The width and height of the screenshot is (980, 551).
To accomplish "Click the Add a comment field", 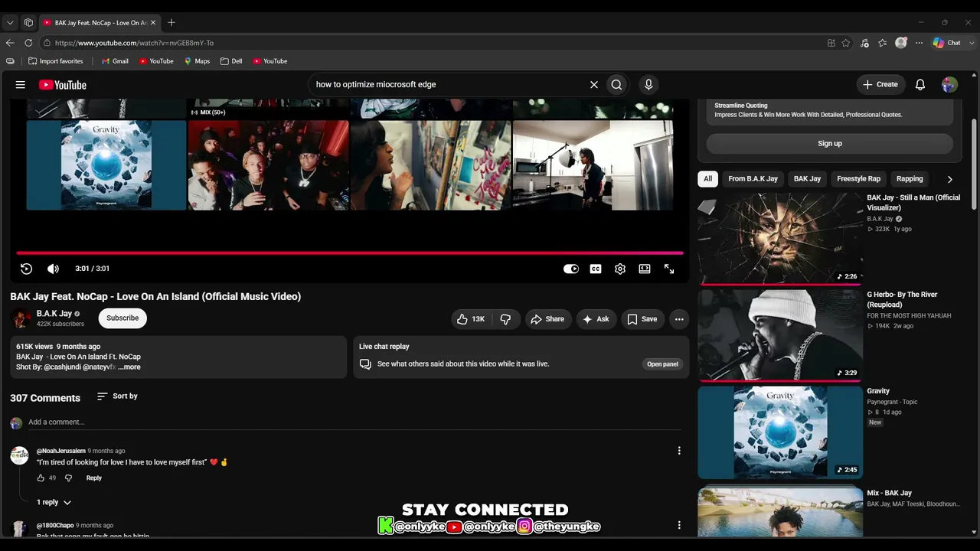I will click(x=353, y=422).
